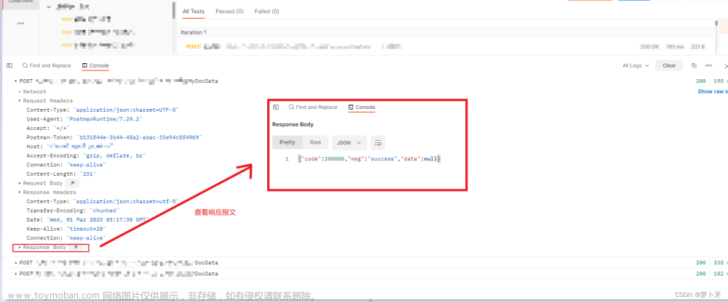This screenshot has width=728, height=302.
Task: Click the 338 ms timing value
Action: (721, 263)
